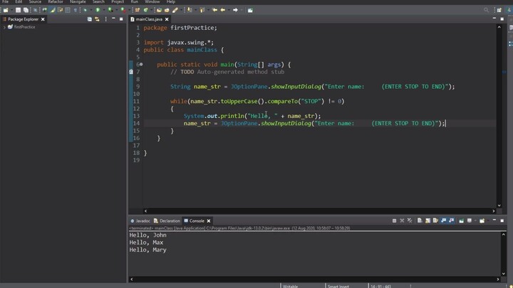This screenshot has width=513, height=288.
Task: Click the editor's horizontal scrollbar right arrow
Action: tap(494, 211)
